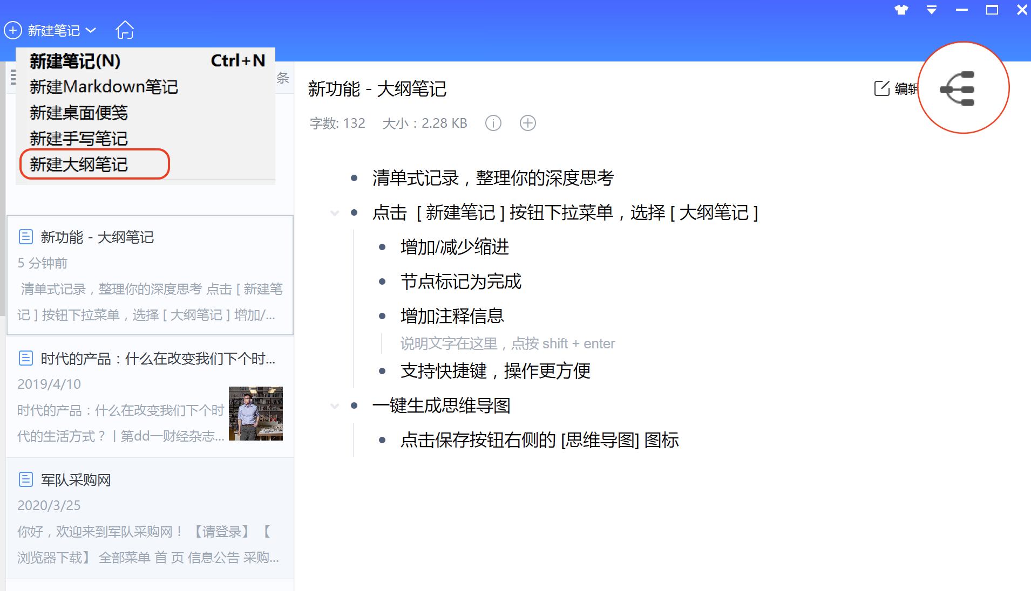
Task: Click the mind map icon
Action: (x=958, y=88)
